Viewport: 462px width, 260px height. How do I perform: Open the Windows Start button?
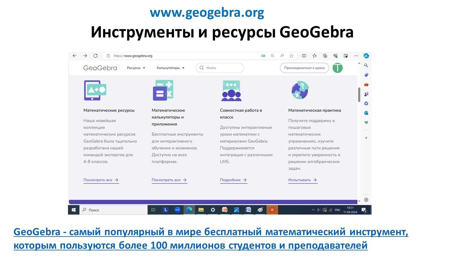click(74, 210)
